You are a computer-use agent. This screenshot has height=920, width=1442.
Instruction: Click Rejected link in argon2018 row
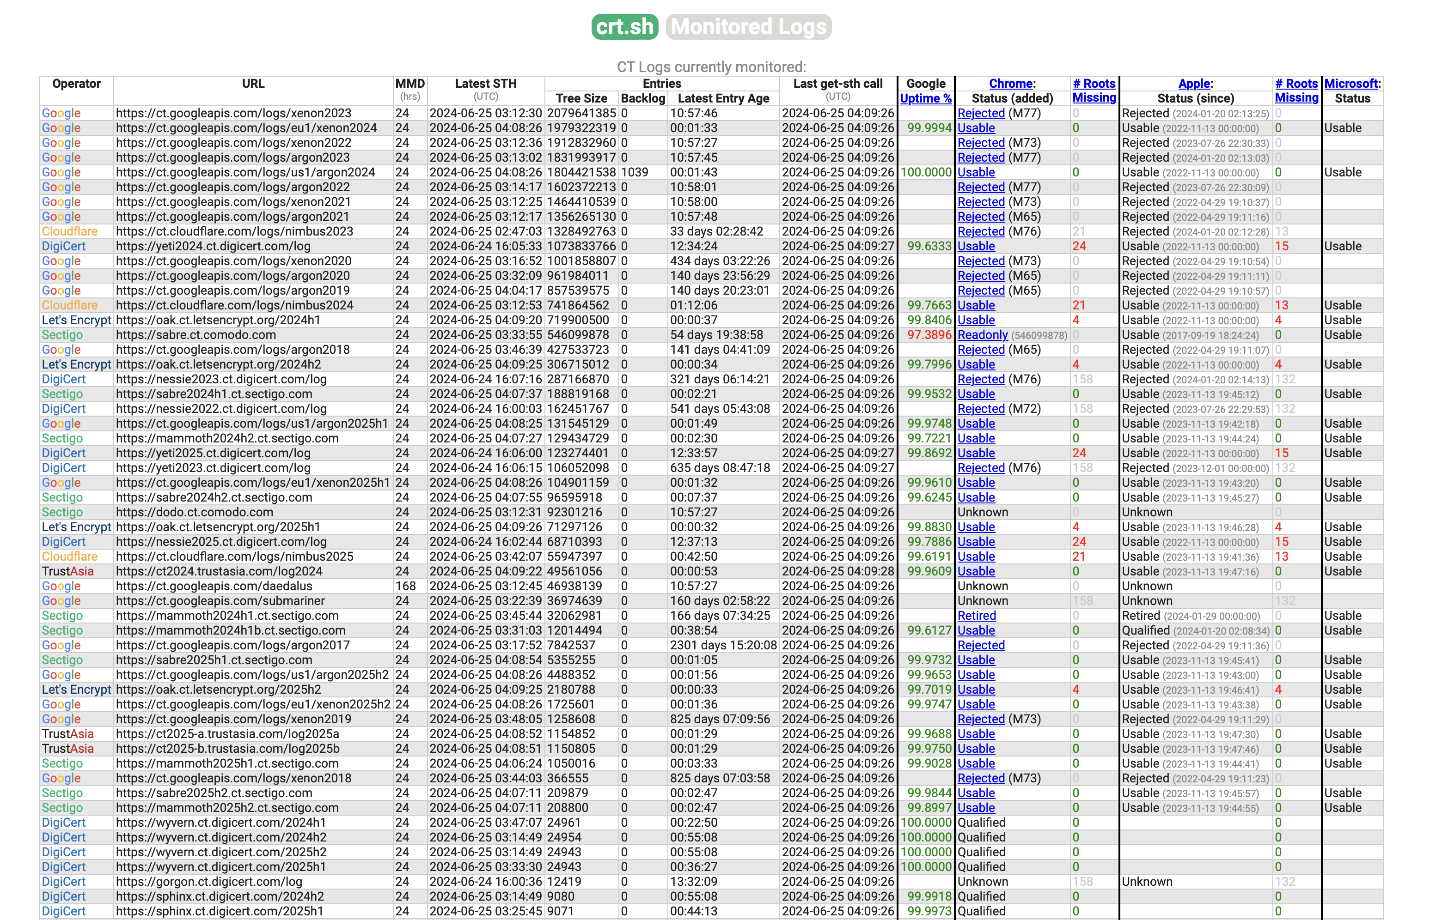(981, 350)
